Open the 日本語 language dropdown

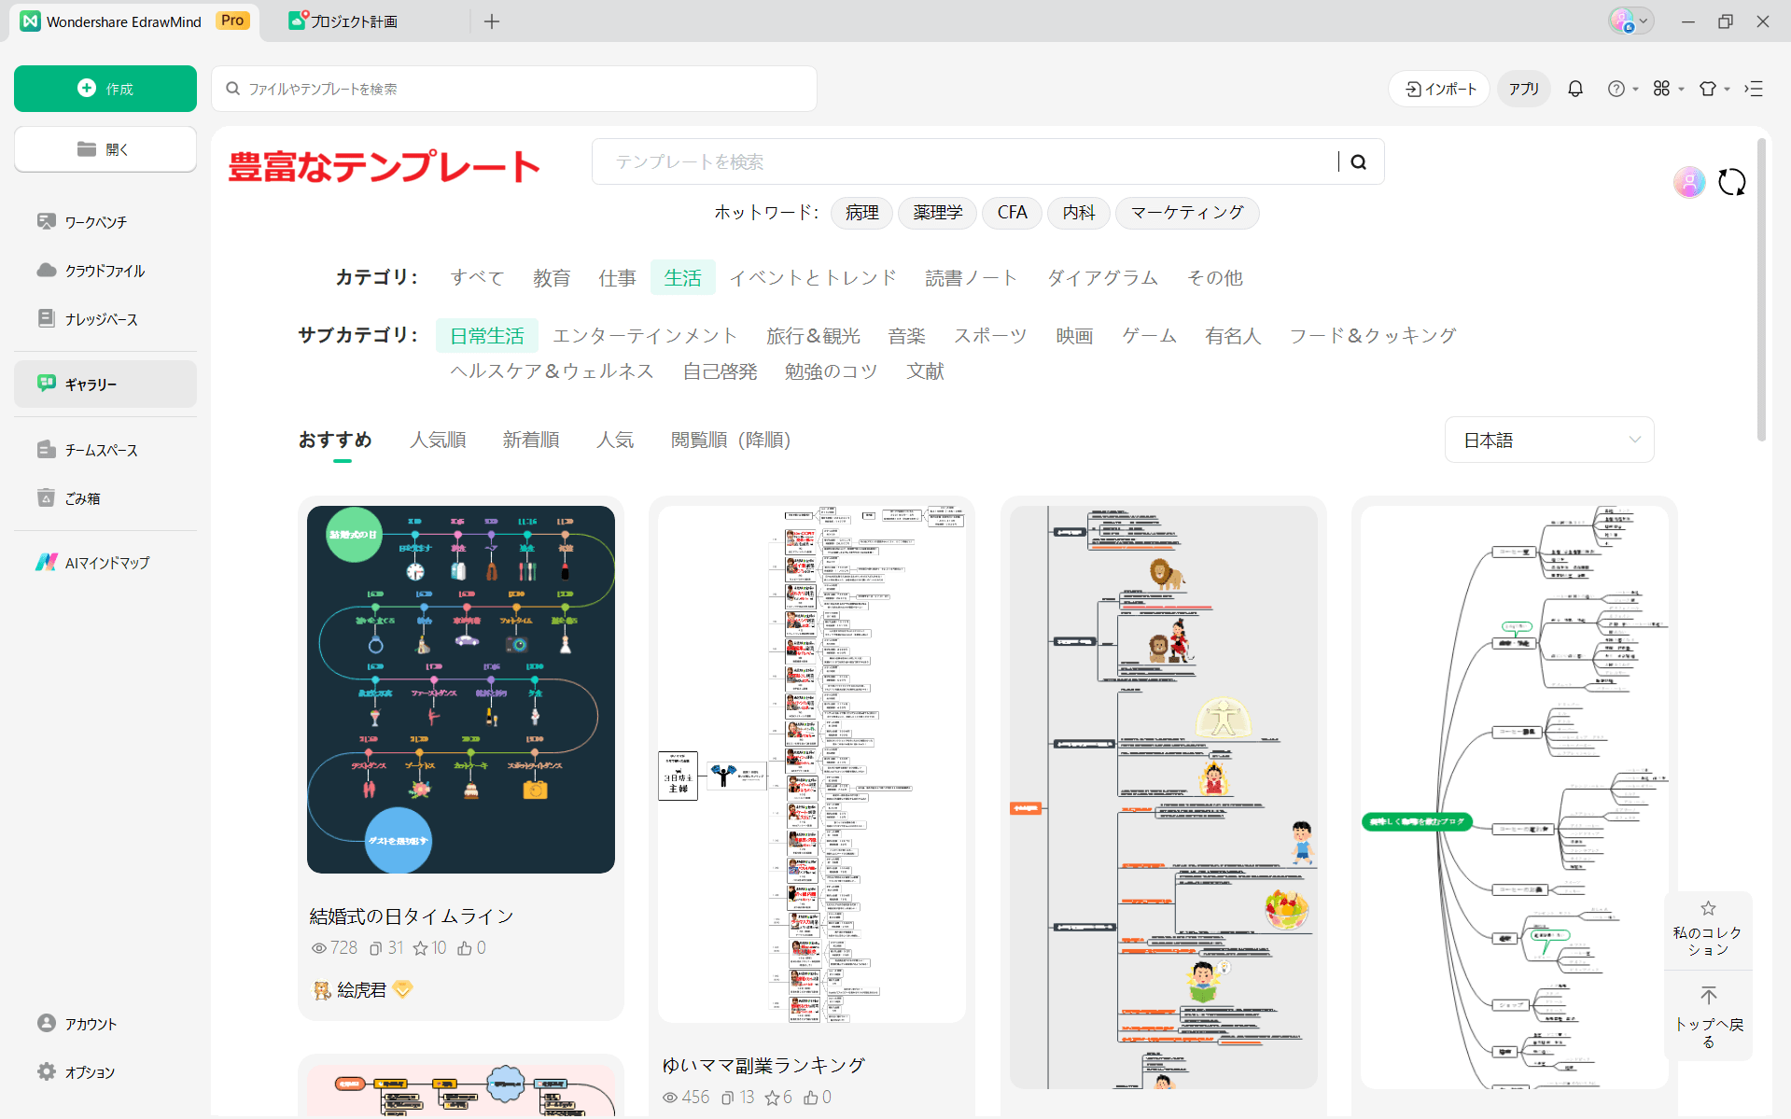coord(1548,440)
